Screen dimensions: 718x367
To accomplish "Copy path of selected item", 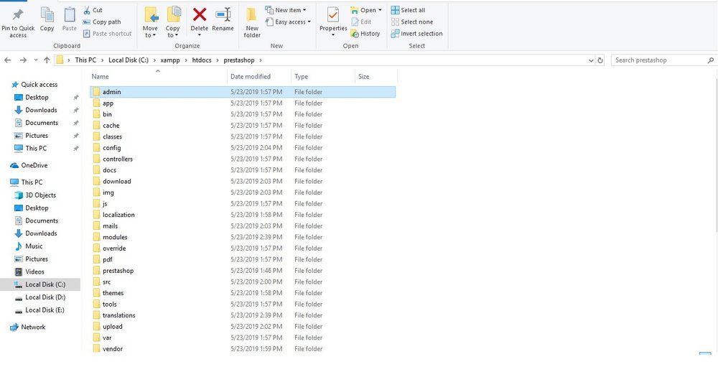I will (102, 22).
